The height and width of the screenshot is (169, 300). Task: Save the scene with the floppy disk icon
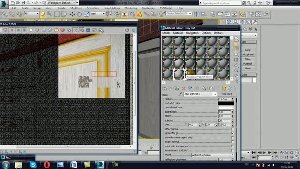(x=23, y=3)
